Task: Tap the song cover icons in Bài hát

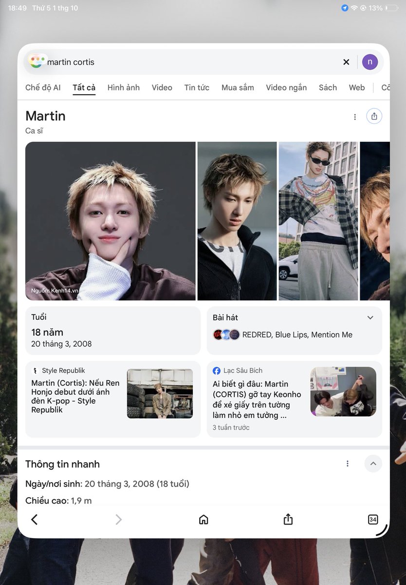Action: coord(226,335)
